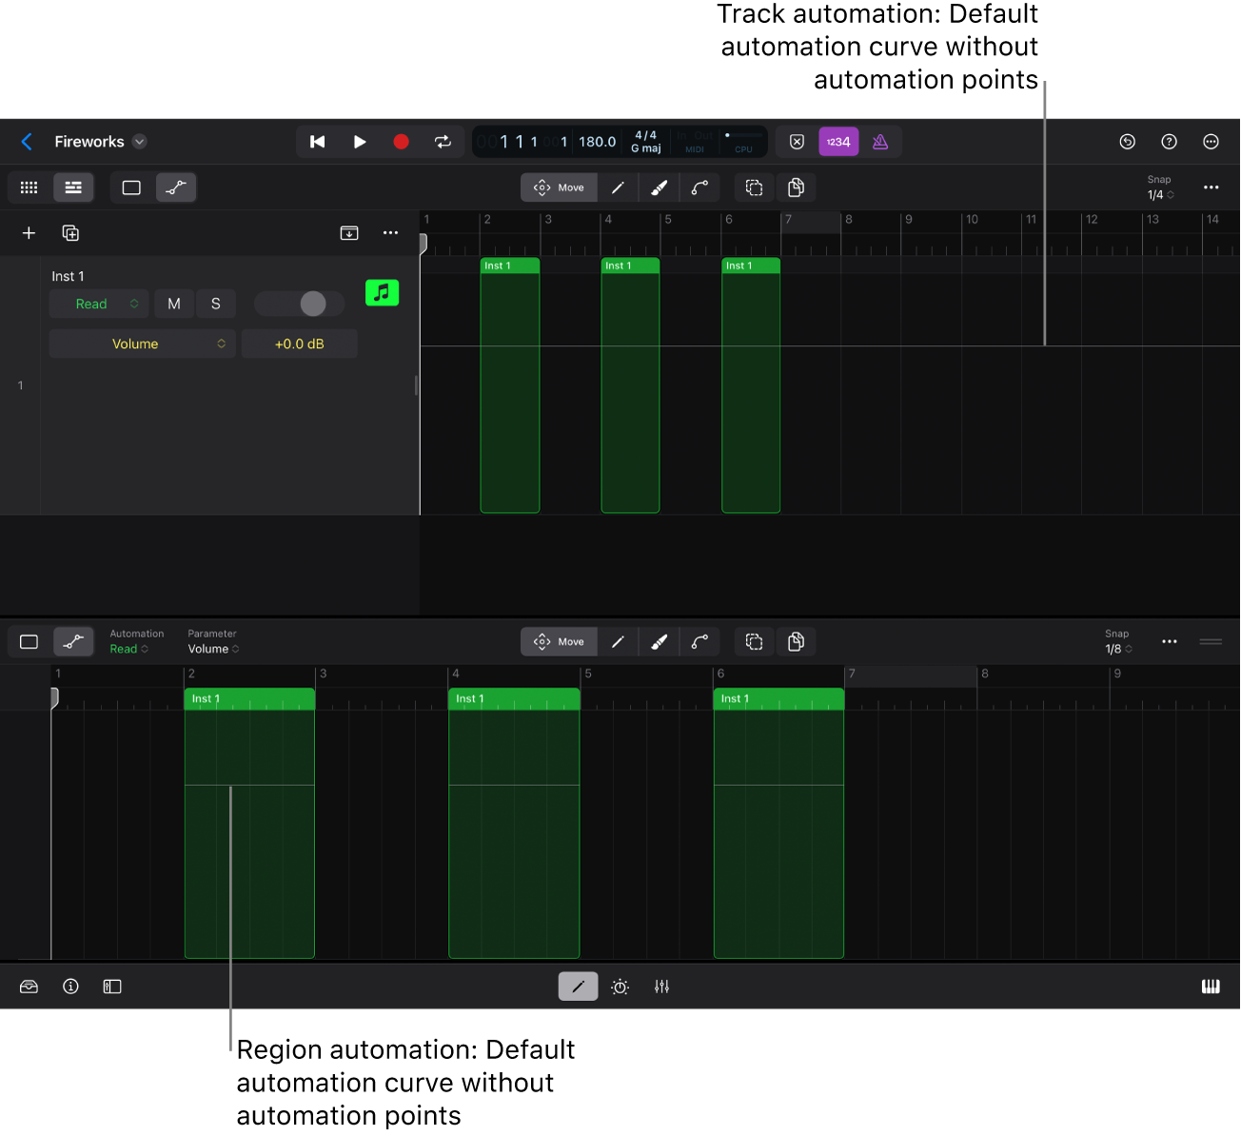1241x1136 pixels.
Task: Click bar 9 in the tracks ruler
Action: (x=909, y=220)
